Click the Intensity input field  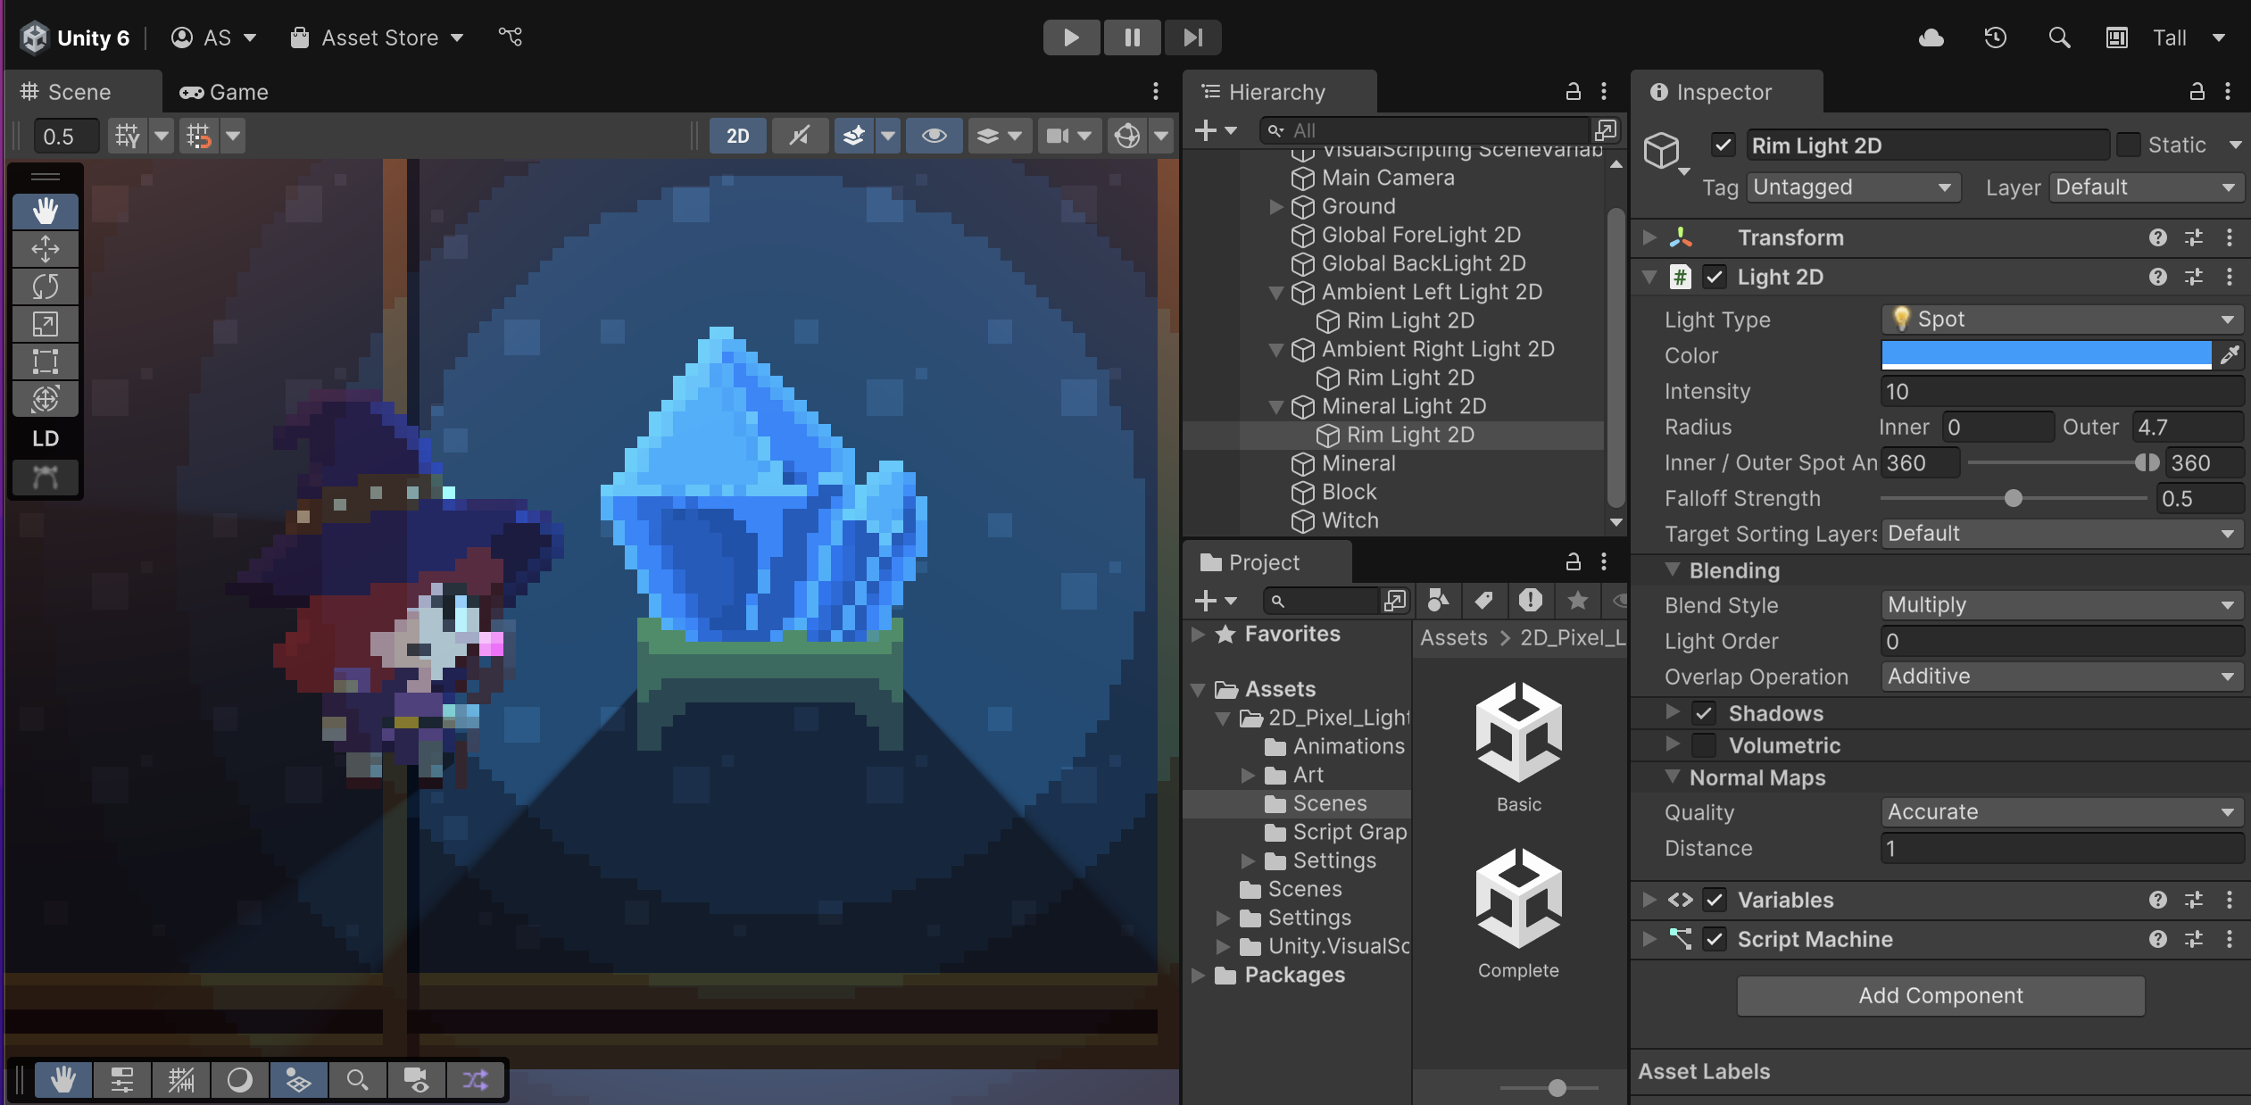pos(2062,391)
